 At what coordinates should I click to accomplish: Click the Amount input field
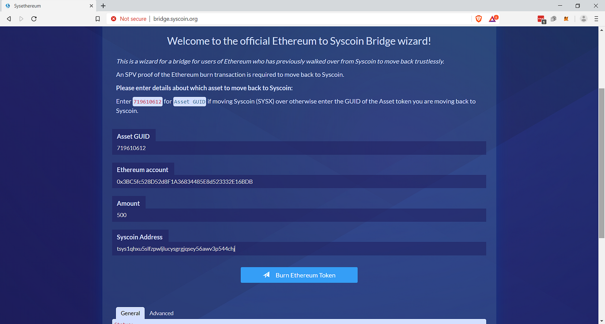[x=299, y=215]
